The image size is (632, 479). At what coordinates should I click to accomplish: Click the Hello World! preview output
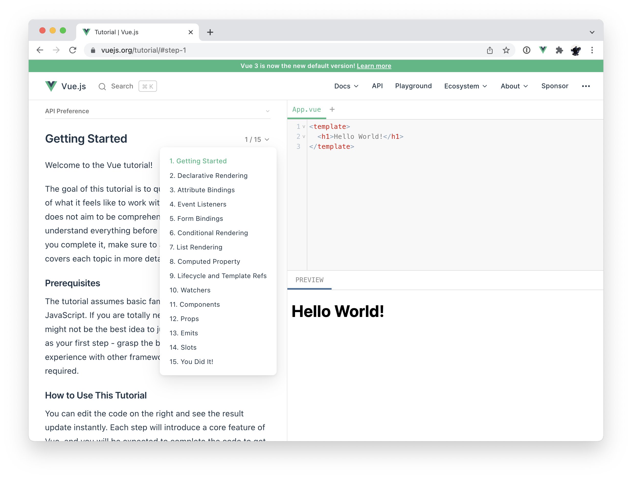[x=338, y=311]
